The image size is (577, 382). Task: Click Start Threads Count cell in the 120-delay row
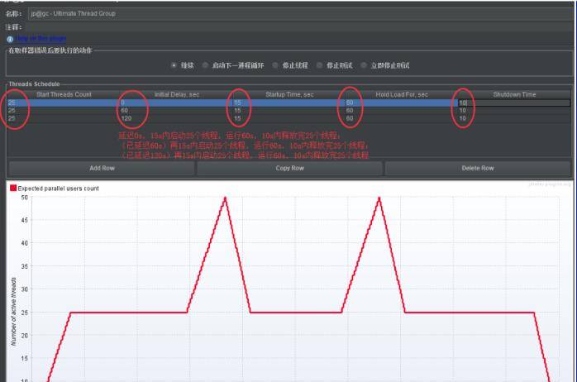tap(64, 118)
